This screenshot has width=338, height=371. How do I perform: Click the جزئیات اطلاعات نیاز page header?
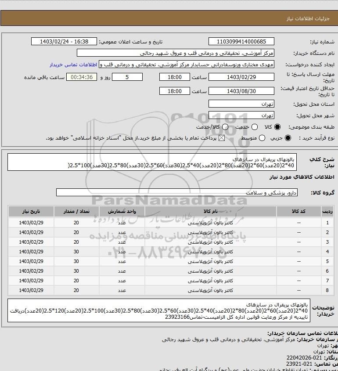[308, 18]
